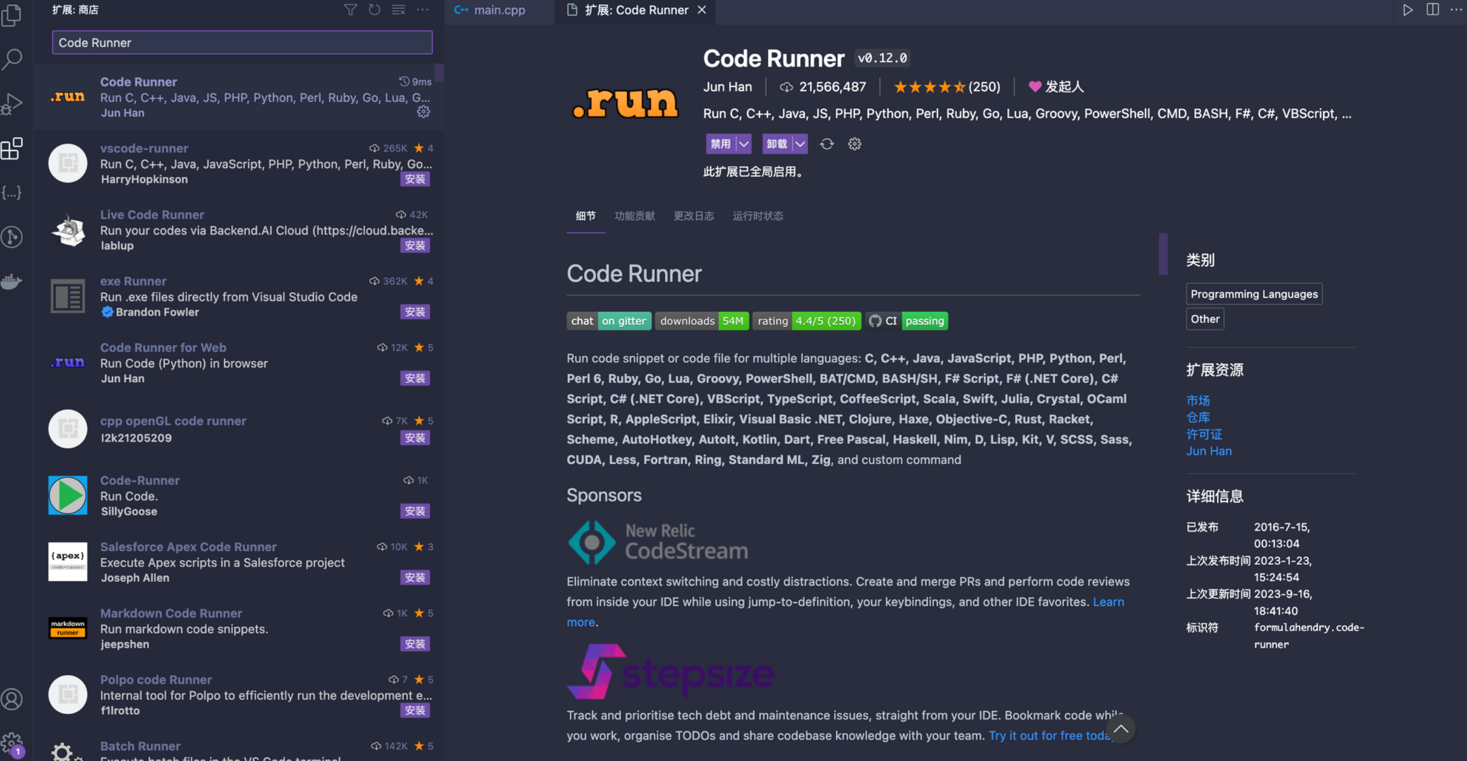Image resolution: width=1467 pixels, height=761 pixels.
Task: Switch to the main.cpp editor tab
Action: [x=499, y=10]
